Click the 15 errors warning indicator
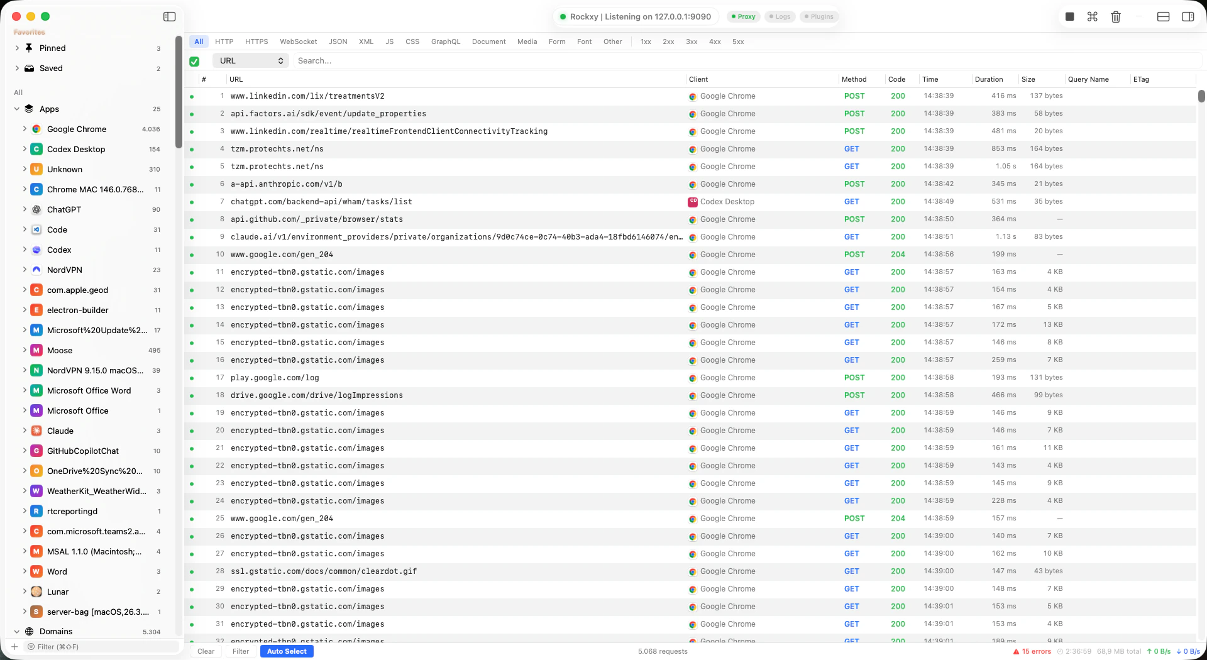 click(1031, 651)
